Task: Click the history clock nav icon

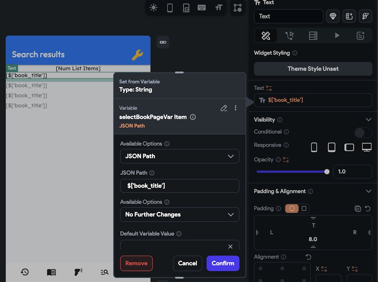Action: pyautogui.click(x=25, y=272)
